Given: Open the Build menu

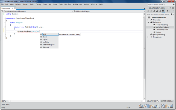Looking at the screenshot, I should [x=32, y=4].
